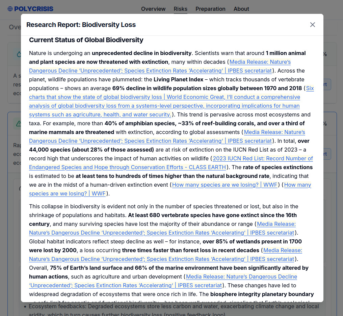This screenshot has height=316, width=343.
Task: Click the partially hidden report button on second card
Action: pyautogui.click(x=327, y=154)
